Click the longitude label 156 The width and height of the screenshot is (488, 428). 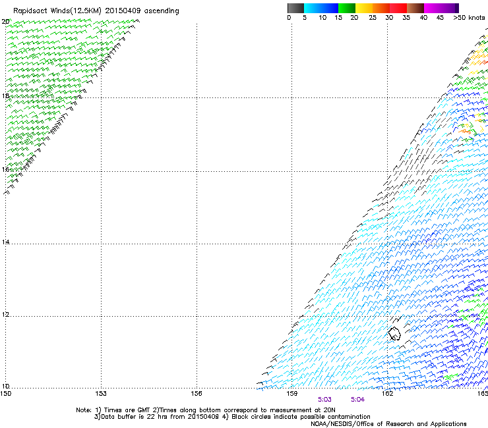pos(197,394)
